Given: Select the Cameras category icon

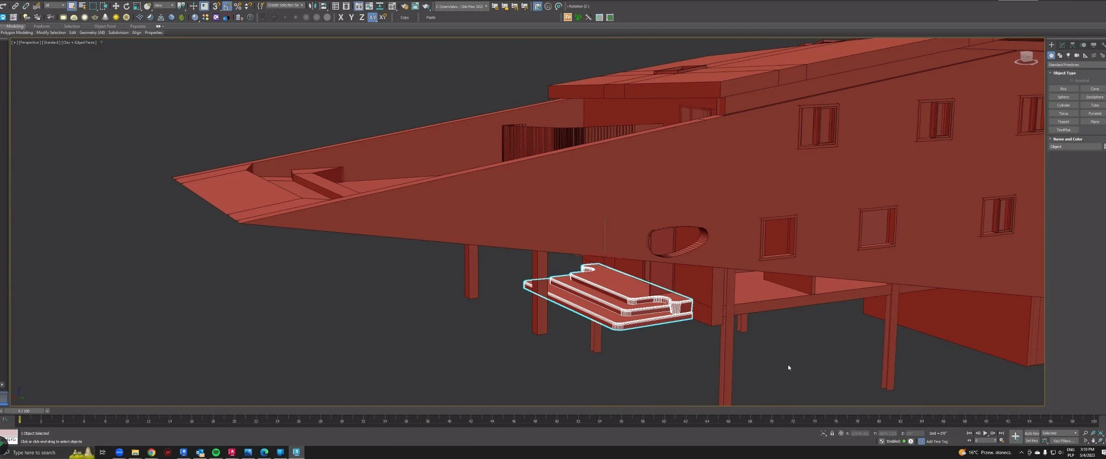Looking at the screenshot, I should tap(1077, 55).
